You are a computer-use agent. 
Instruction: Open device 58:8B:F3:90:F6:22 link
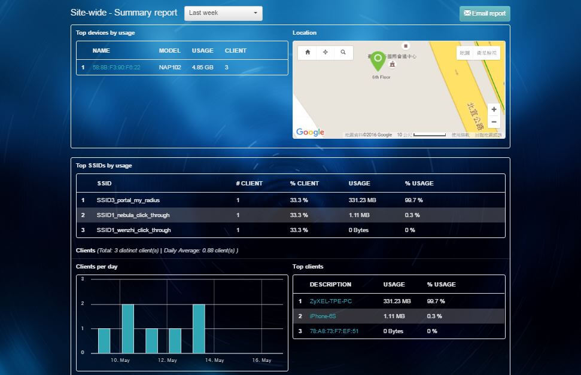click(116, 68)
